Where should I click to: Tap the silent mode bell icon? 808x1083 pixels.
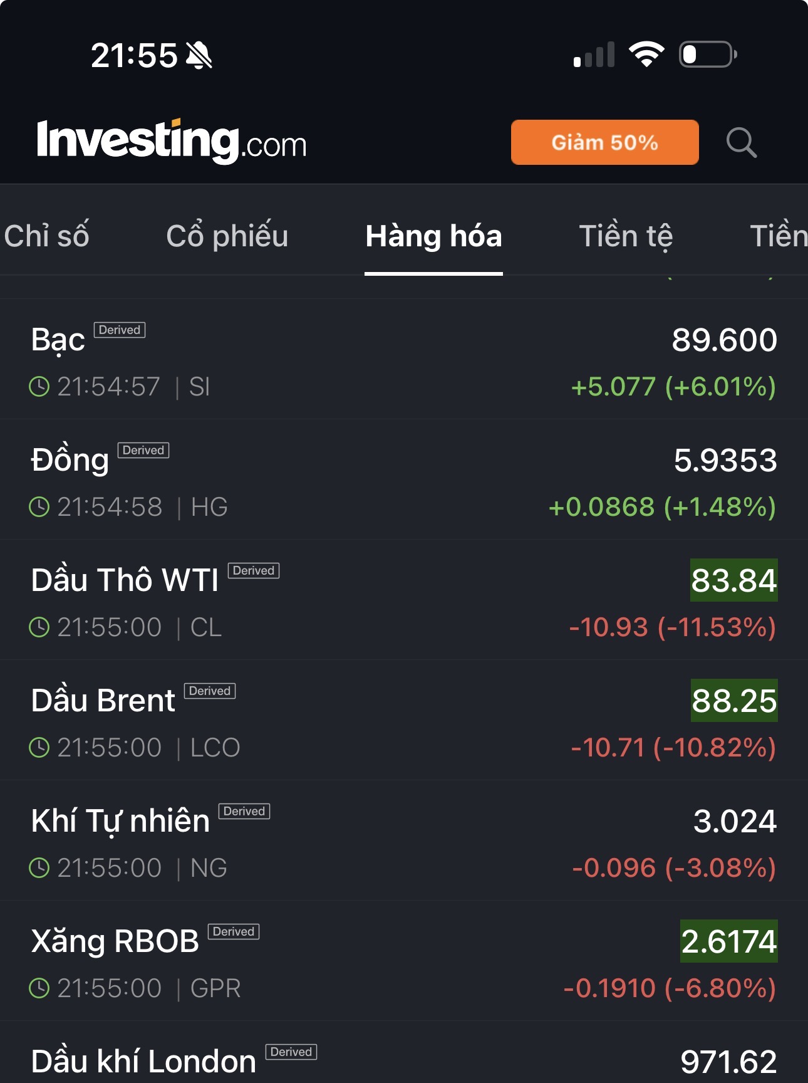pos(200,56)
